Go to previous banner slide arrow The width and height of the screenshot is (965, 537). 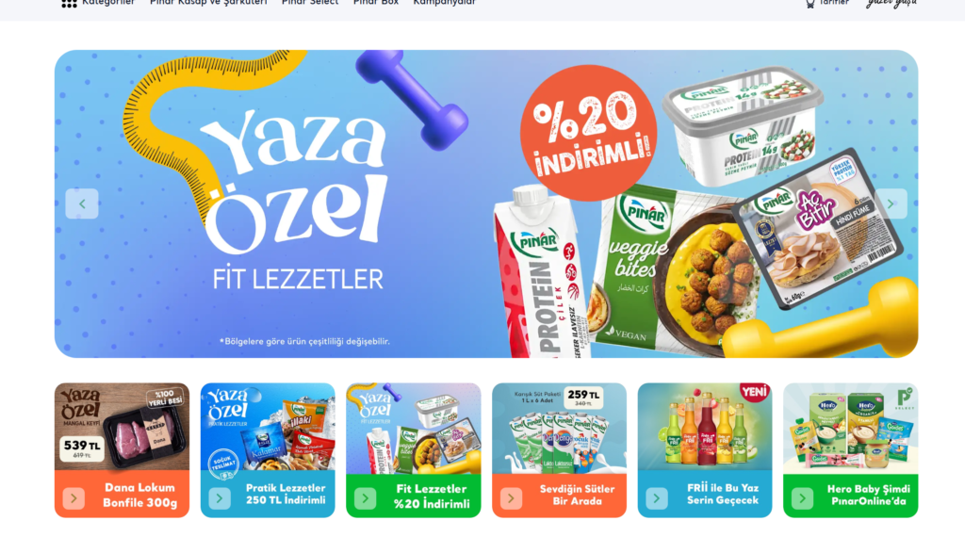82,203
